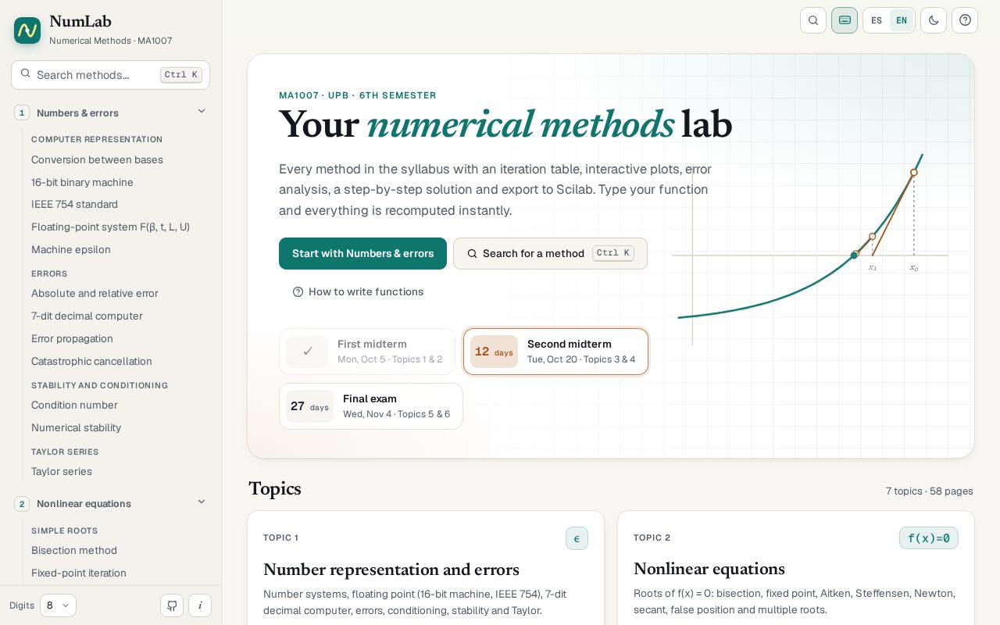Open Bisection method page
1000x625 pixels.
[x=74, y=550]
